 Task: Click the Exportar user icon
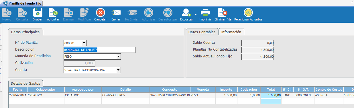[186, 13]
